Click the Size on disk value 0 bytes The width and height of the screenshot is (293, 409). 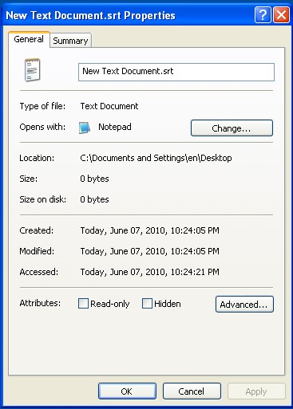(94, 199)
